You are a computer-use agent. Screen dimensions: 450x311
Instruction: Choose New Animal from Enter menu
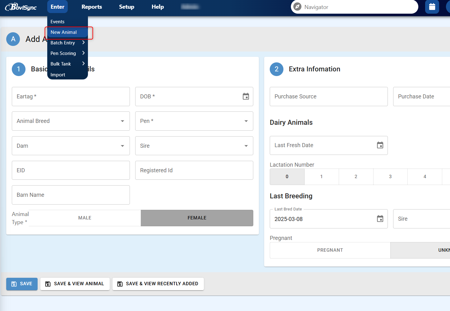[x=67, y=32]
